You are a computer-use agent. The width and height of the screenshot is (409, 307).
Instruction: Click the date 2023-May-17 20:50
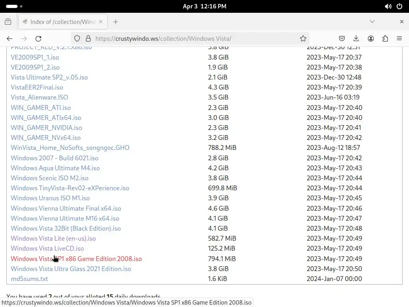(334, 269)
